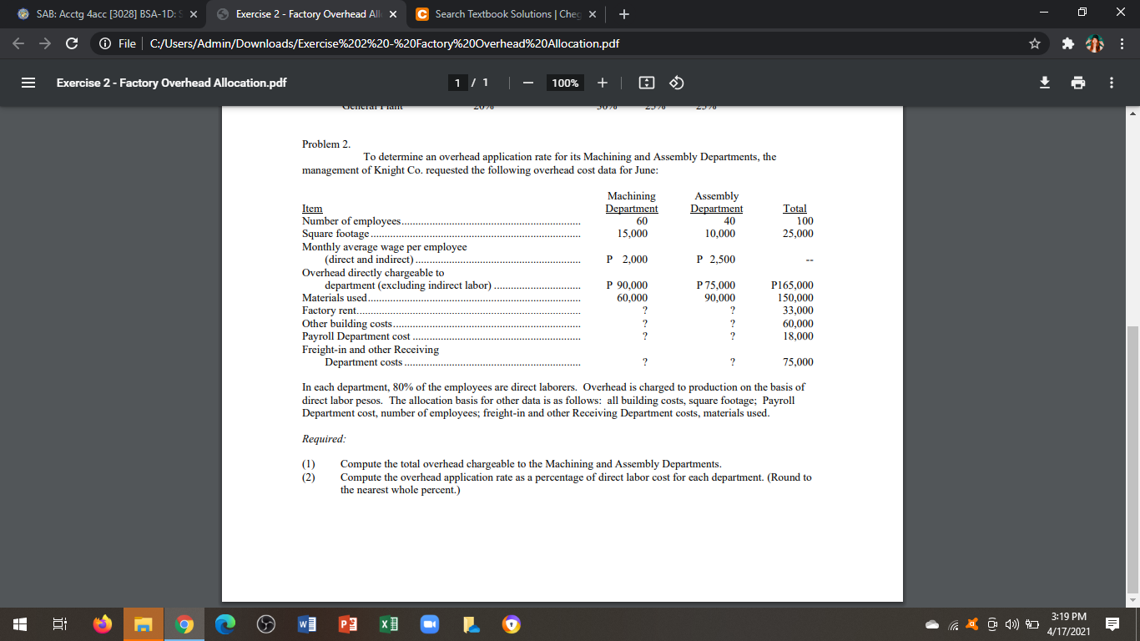This screenshot has width=1140, height=641.
Task: Print the PDF document
Action: [1077, 83]
